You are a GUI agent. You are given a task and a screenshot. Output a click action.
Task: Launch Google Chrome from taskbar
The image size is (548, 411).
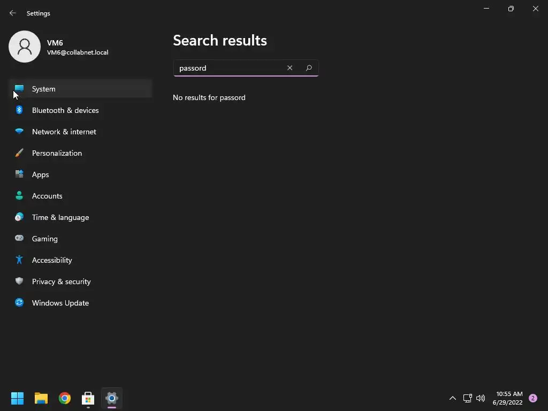(65, 398)
